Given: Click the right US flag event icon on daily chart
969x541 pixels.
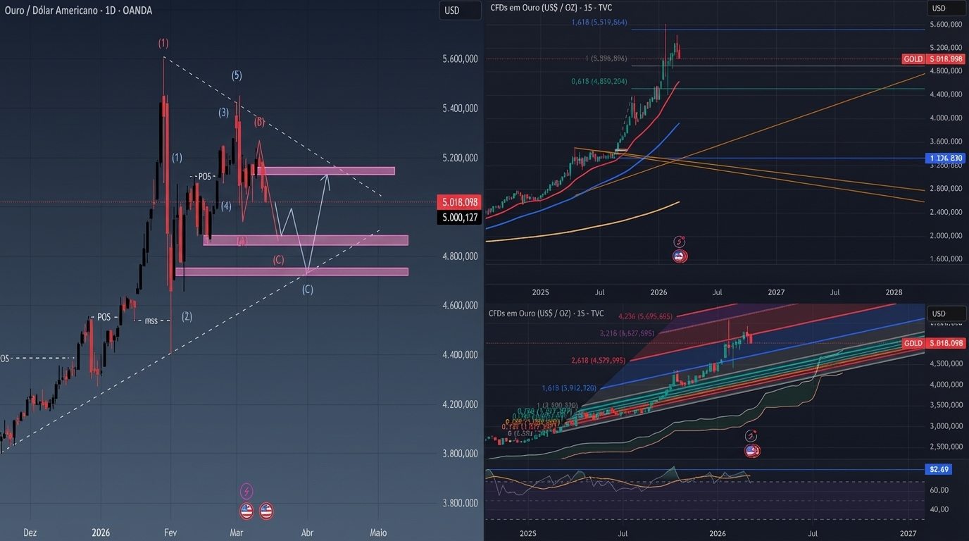Looking at the screenshot, I should (x=266, y=511).
